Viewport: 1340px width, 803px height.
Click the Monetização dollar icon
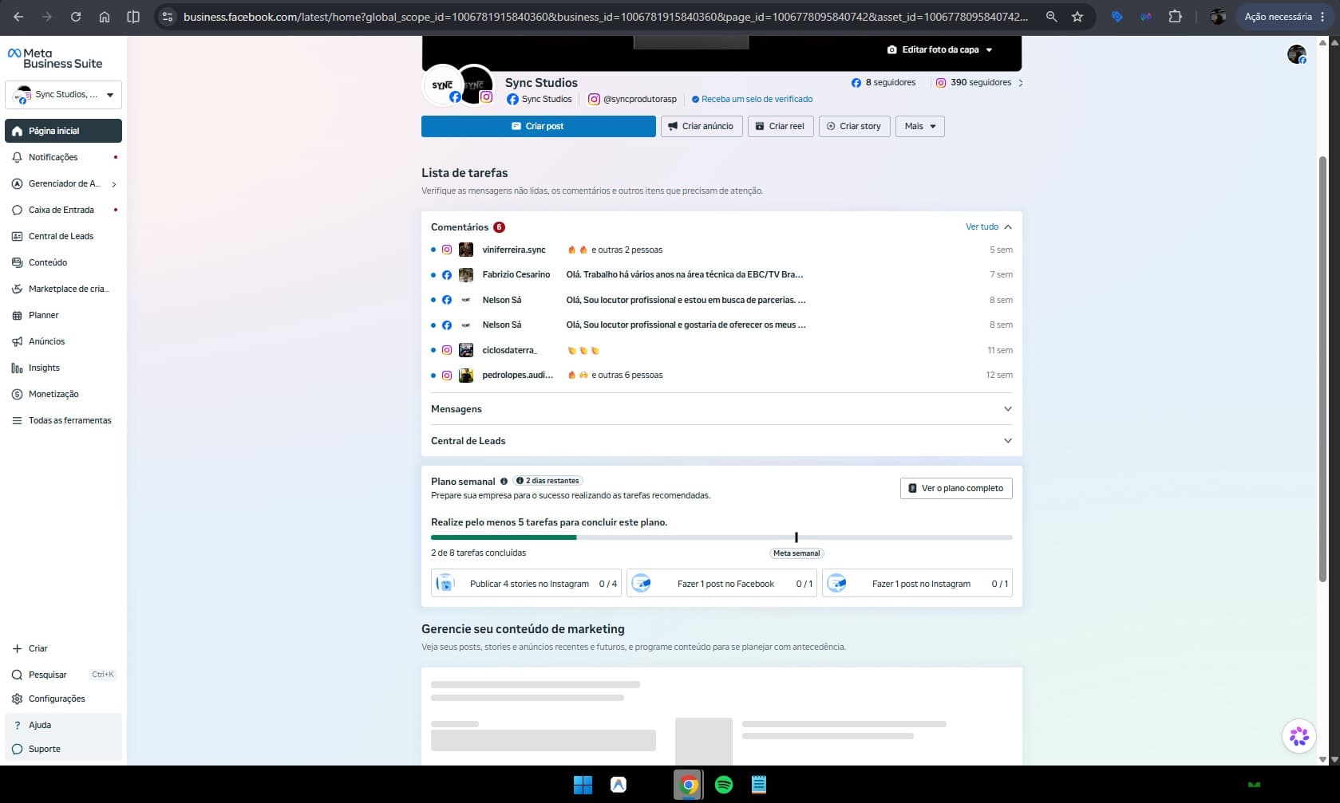pyautogui.click(x=17, y=394)
